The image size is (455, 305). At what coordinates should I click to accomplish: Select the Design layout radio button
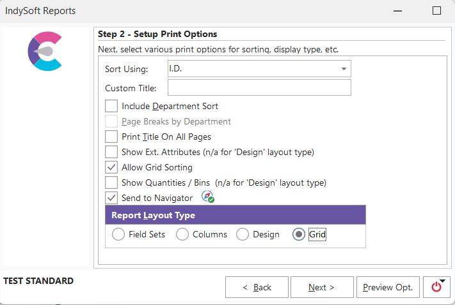(243, 234)
